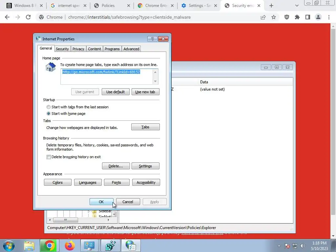Click the volume speaker tray icon

pos(303,246)
